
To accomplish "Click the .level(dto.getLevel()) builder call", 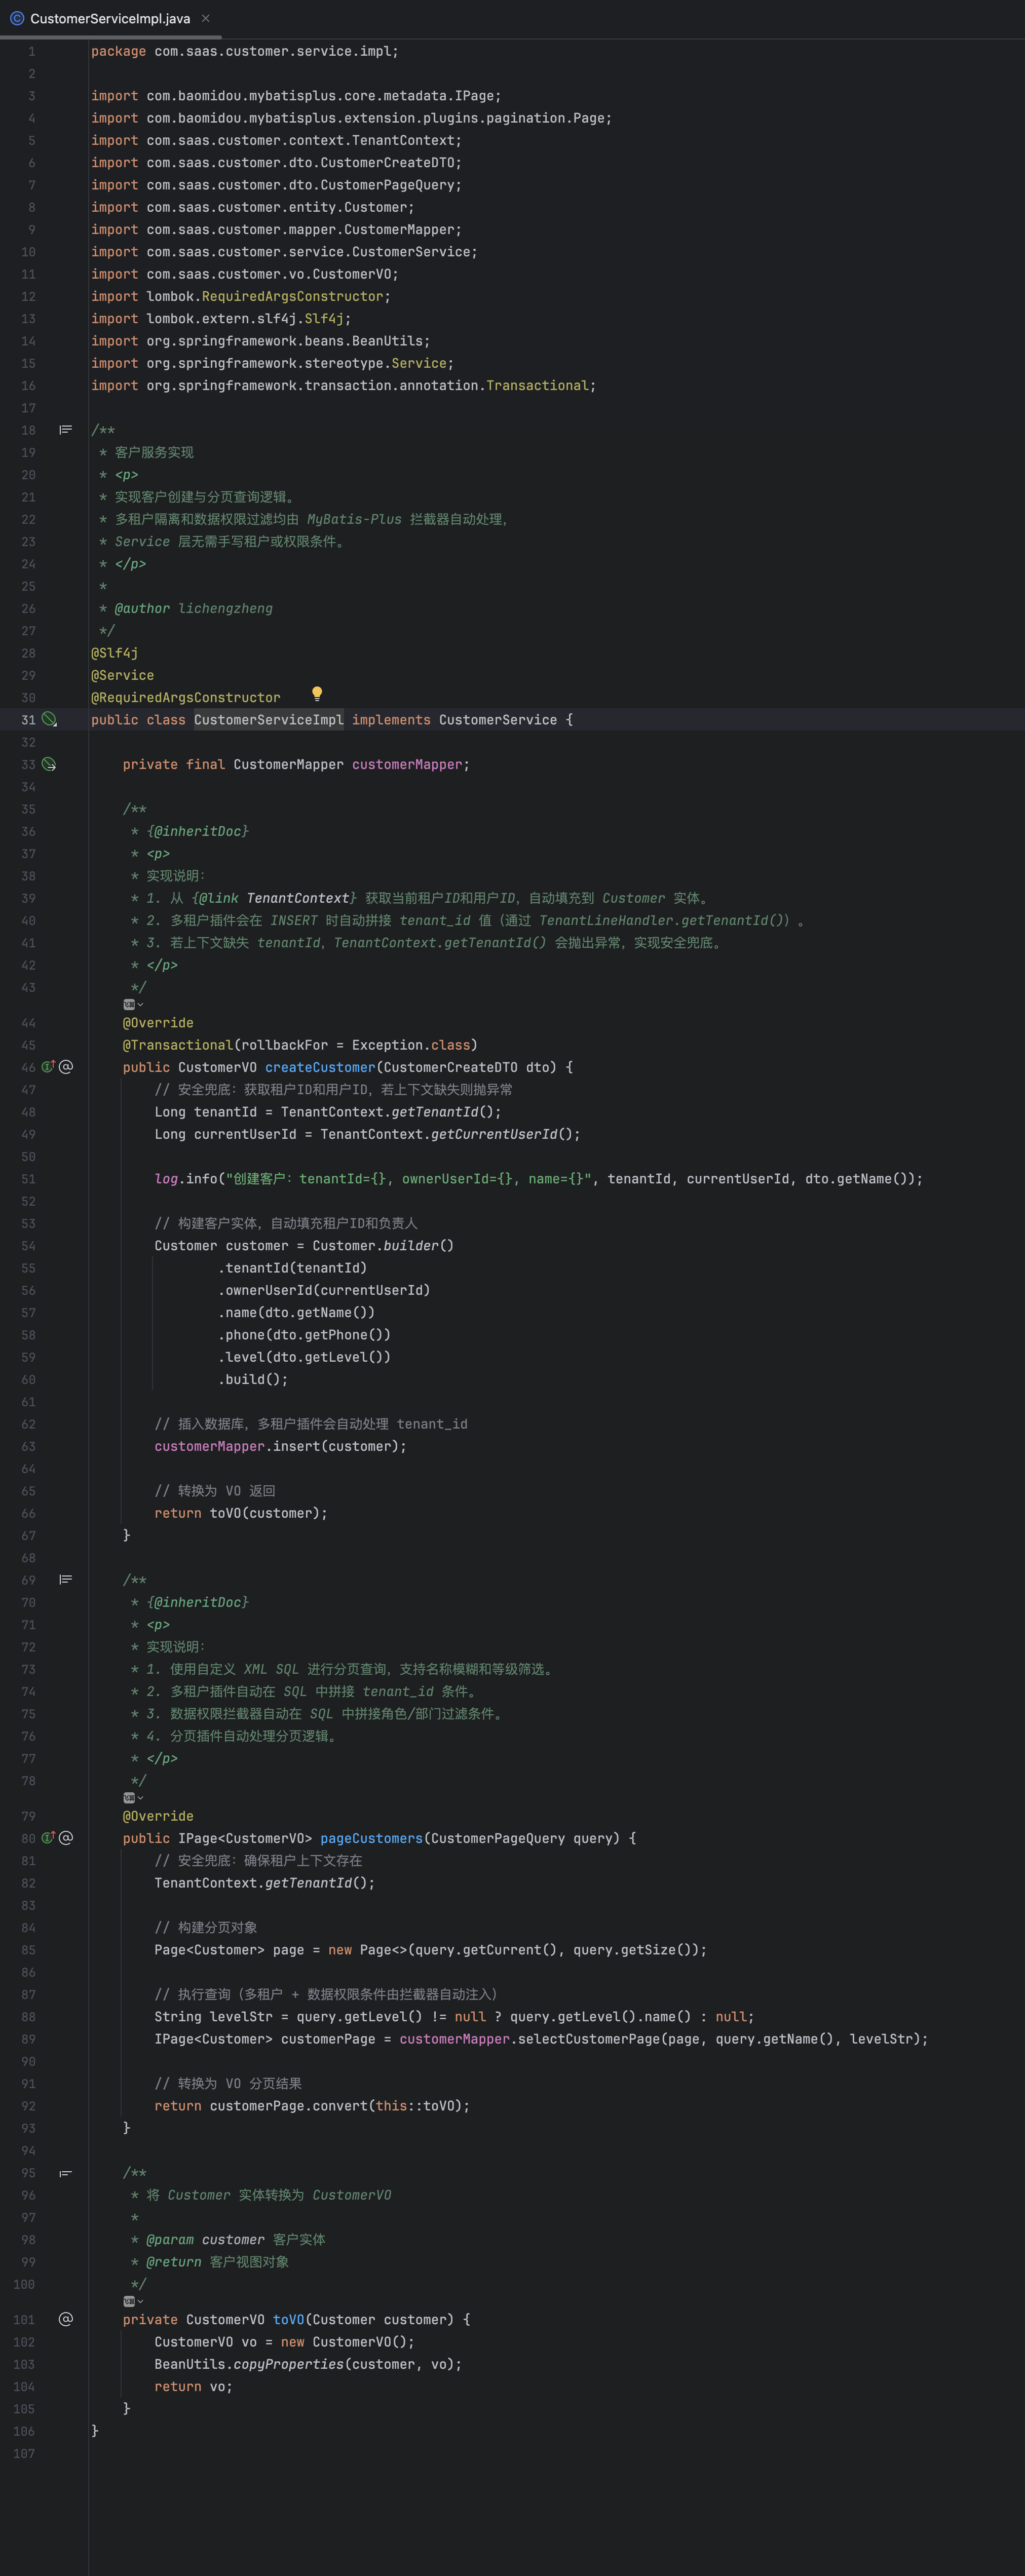I will [x=304, y=1357].
